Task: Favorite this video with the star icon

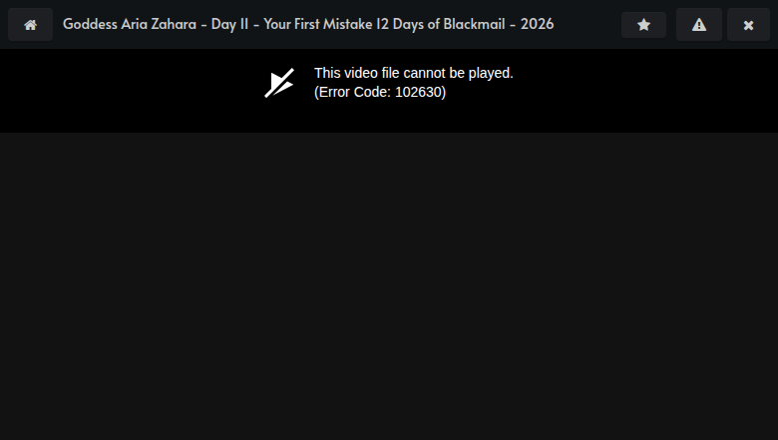Action: click(x=643, y=24)
